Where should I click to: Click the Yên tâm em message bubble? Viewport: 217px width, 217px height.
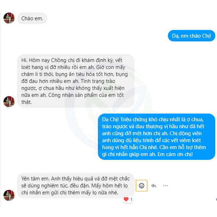[x=76, y=185]
